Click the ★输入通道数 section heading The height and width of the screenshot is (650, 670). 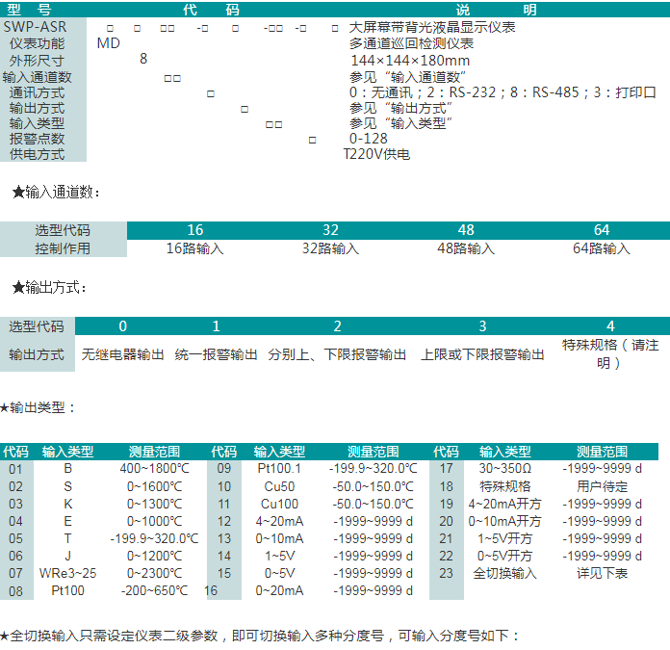[56, 193]
